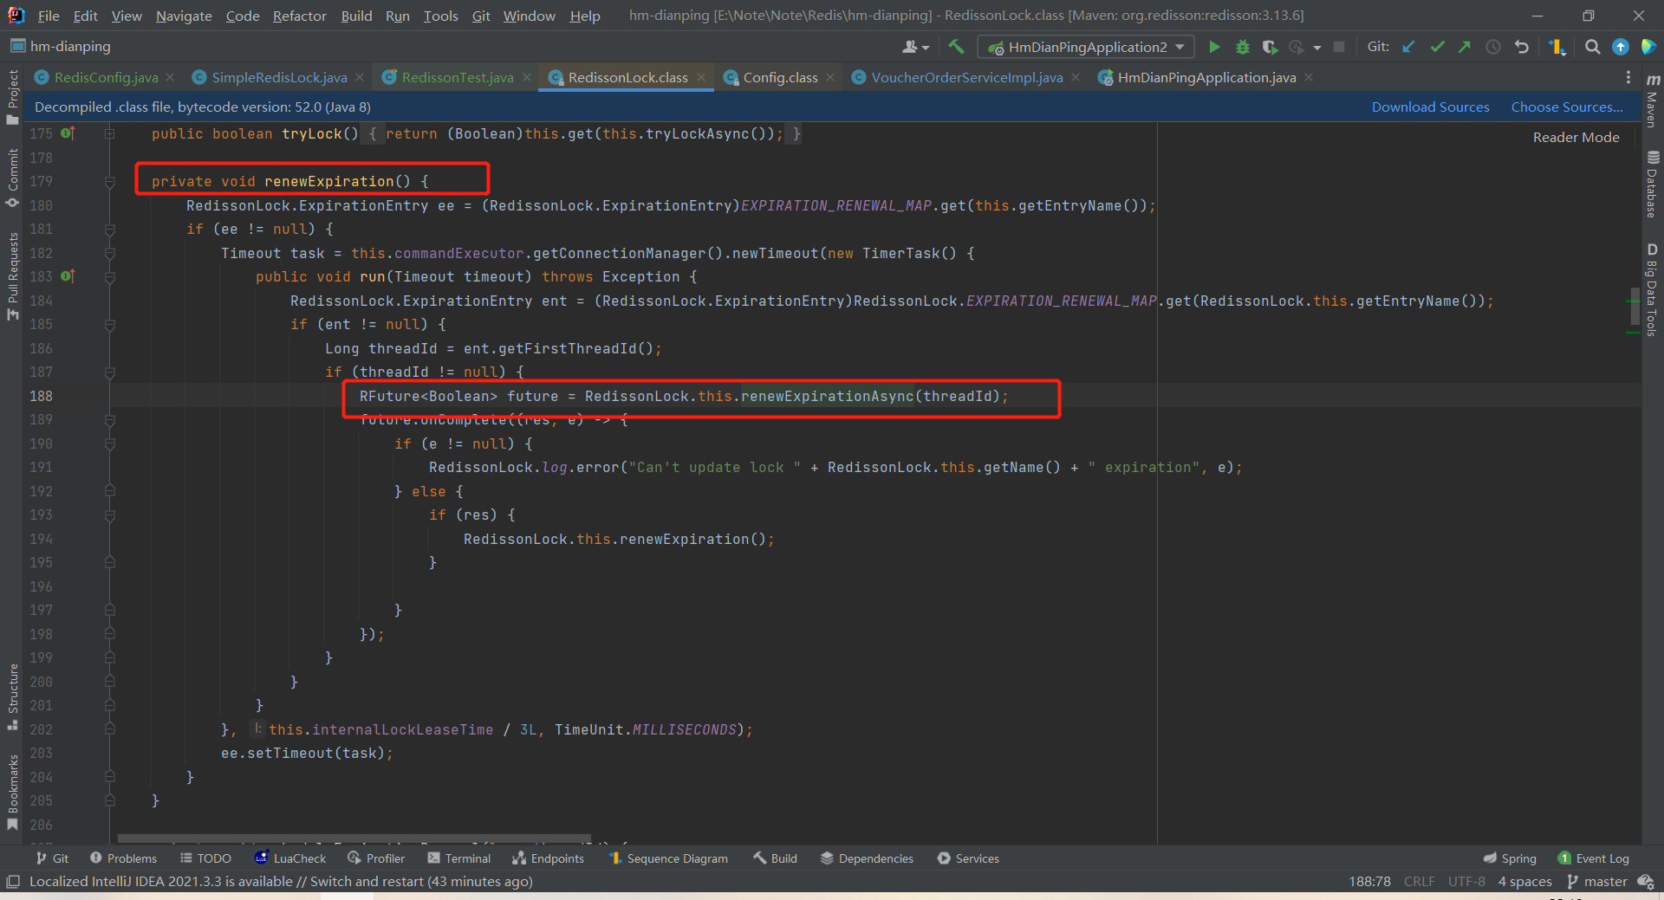This screenshot has height=900, width=1664.
Task: Click the CRLF line separator indicator
Action: 1419,882
